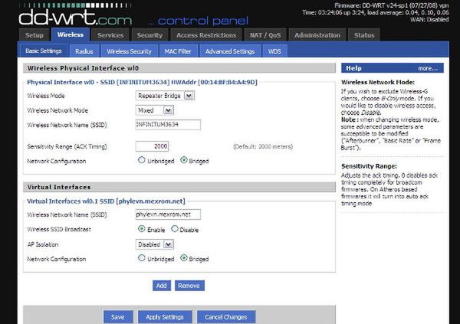Click the Firmware DD-WRT v24-sp1 version text

click(x=391, y=5)
